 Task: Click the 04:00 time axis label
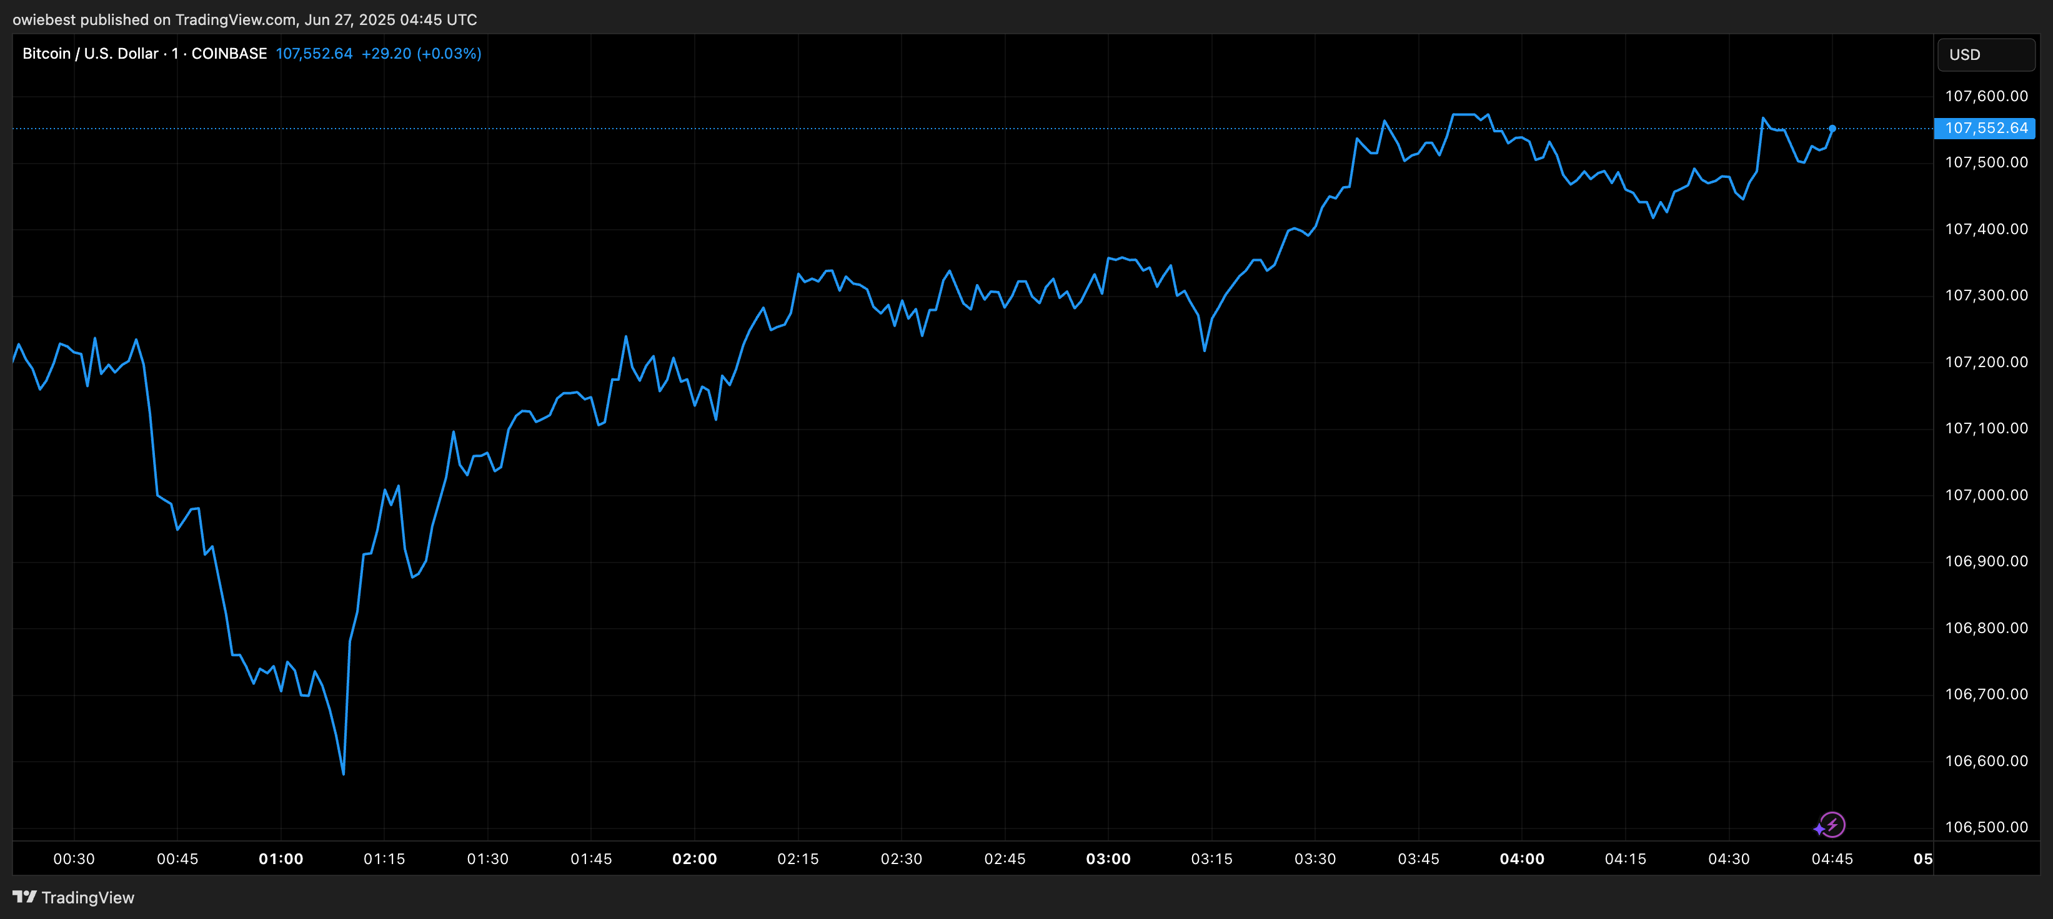pos(1521,859)
